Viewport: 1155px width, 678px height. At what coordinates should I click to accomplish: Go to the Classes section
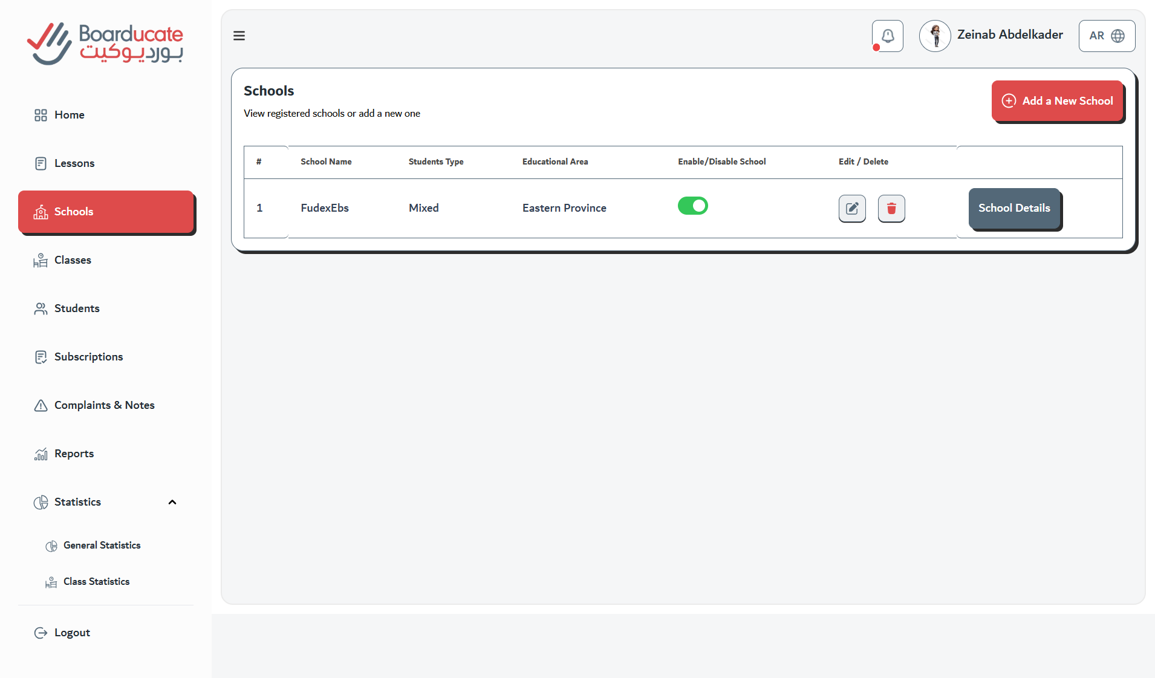click(73, 260)
